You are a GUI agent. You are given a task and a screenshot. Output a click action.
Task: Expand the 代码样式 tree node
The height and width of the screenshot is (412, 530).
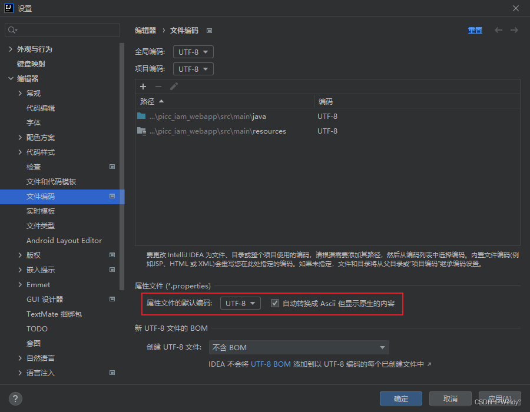point(20,152)
